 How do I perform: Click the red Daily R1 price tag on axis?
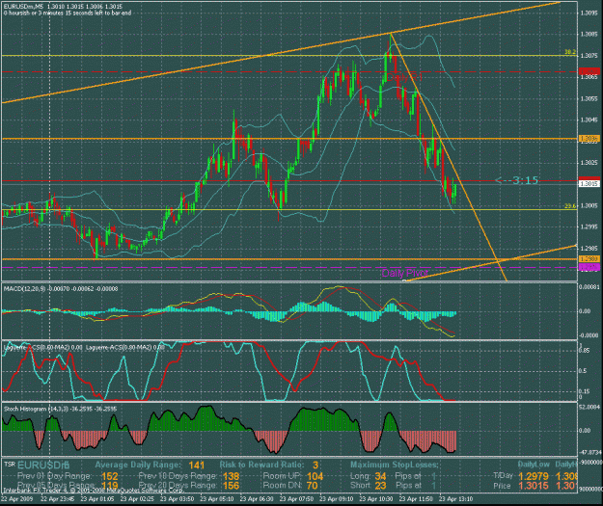[589, 71]
